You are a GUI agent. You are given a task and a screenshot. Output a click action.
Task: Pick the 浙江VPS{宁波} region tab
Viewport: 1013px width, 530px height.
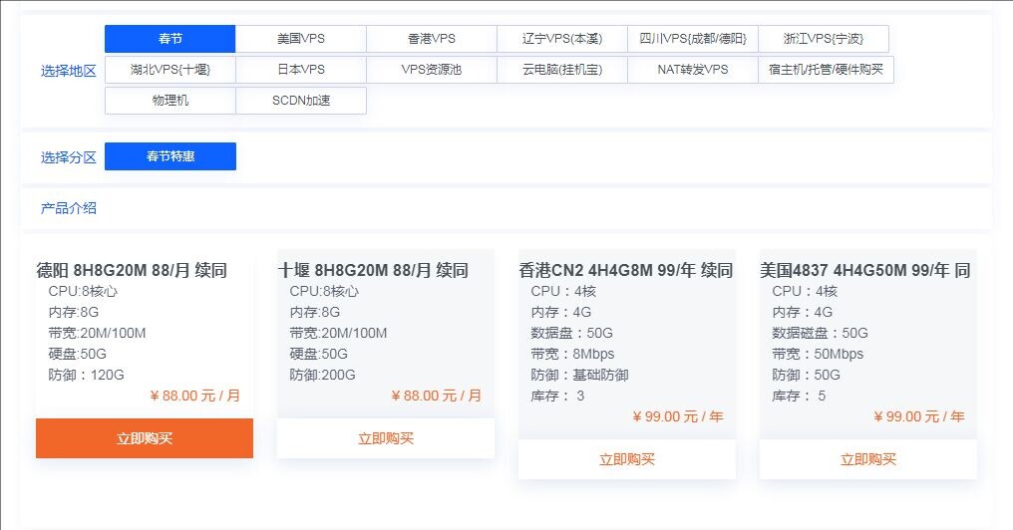pos(824,39)
